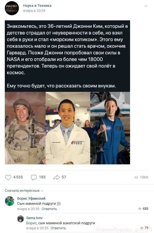The width and height of the screenshot is (154, 233).
Task: Open the Наука и Техника group name link
Action: pos(37,6)
